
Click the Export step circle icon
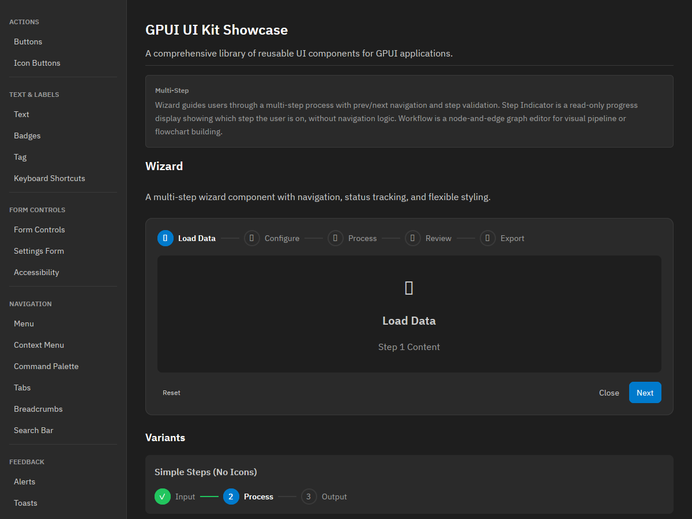(x=488, y=238)
